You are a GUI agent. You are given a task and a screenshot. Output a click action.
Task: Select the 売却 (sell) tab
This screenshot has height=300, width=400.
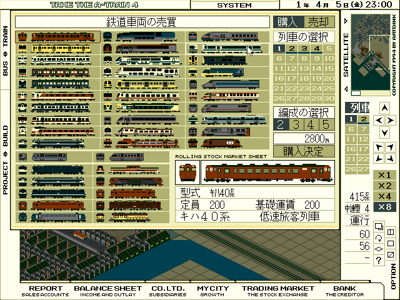point(321,22)
